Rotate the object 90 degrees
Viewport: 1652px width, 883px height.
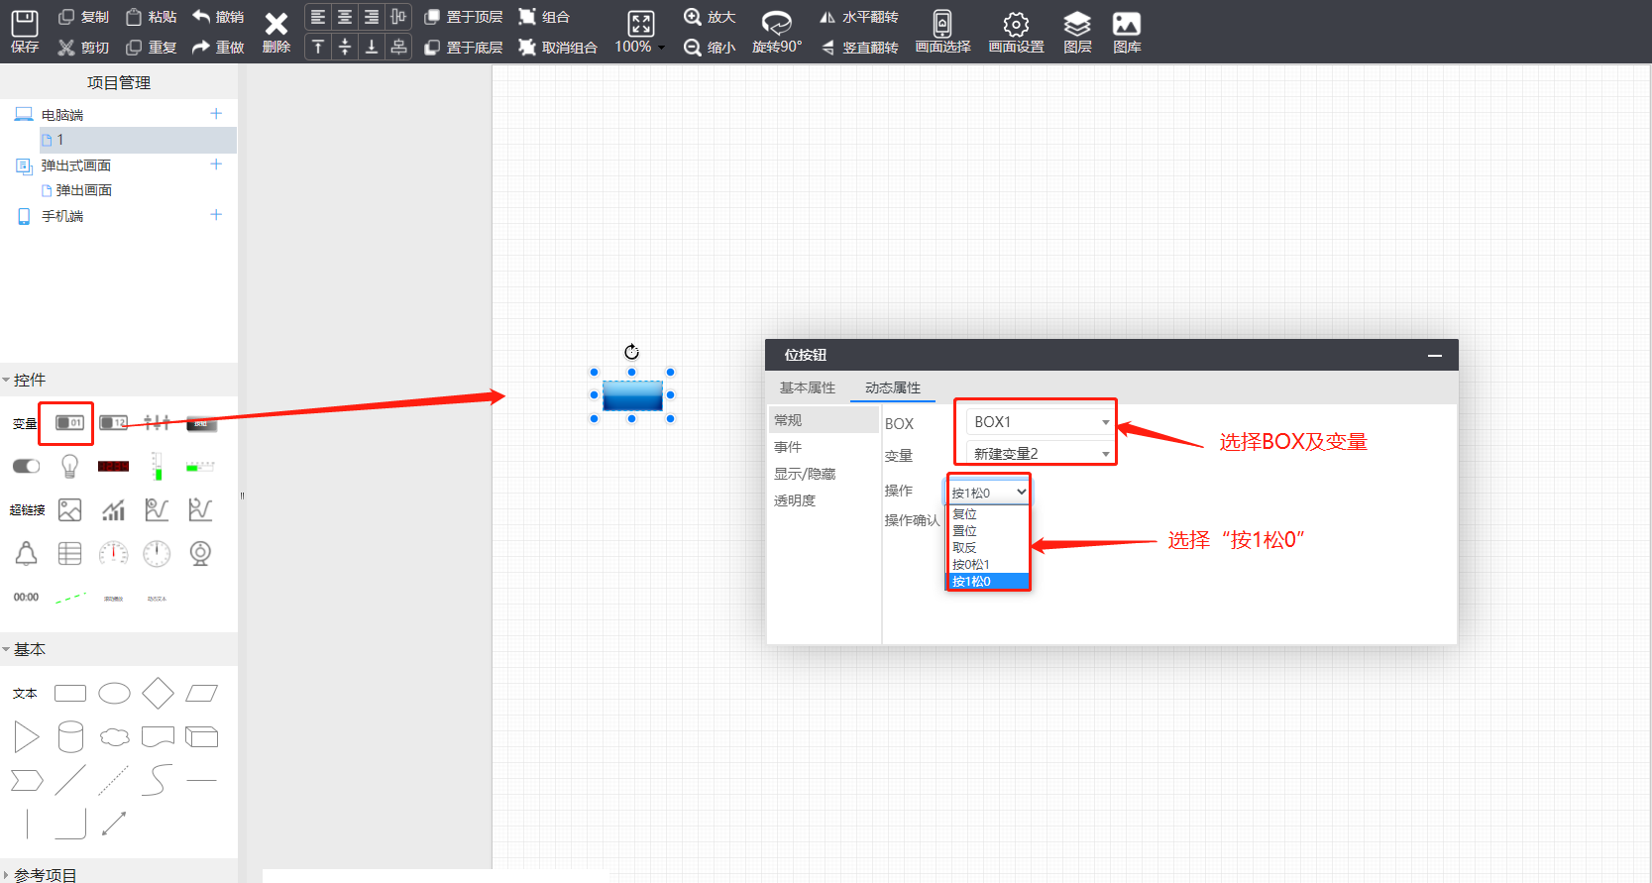pyautogui.click(x=777, y=32)
